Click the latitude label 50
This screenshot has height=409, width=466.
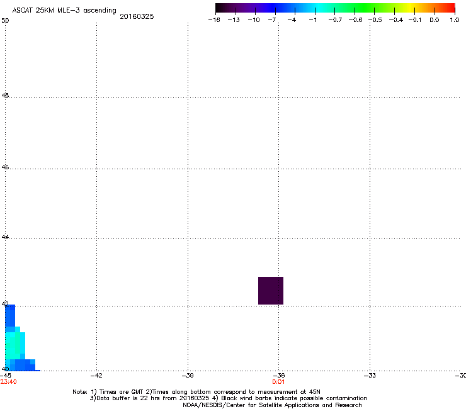coord(5,21)
